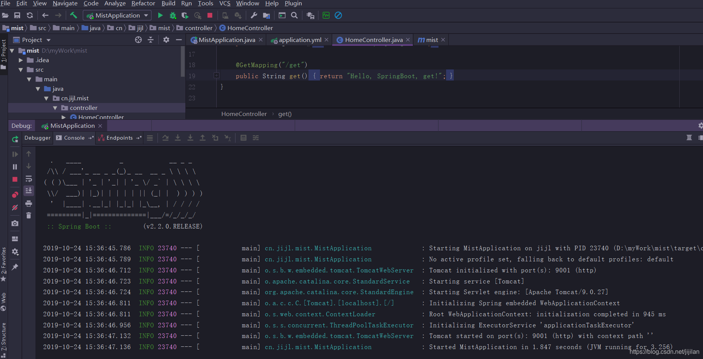Hide the Project panel with the minus icon
This screenshot has width=703, height=359.
pyautogui.click(x=179, y=40)
